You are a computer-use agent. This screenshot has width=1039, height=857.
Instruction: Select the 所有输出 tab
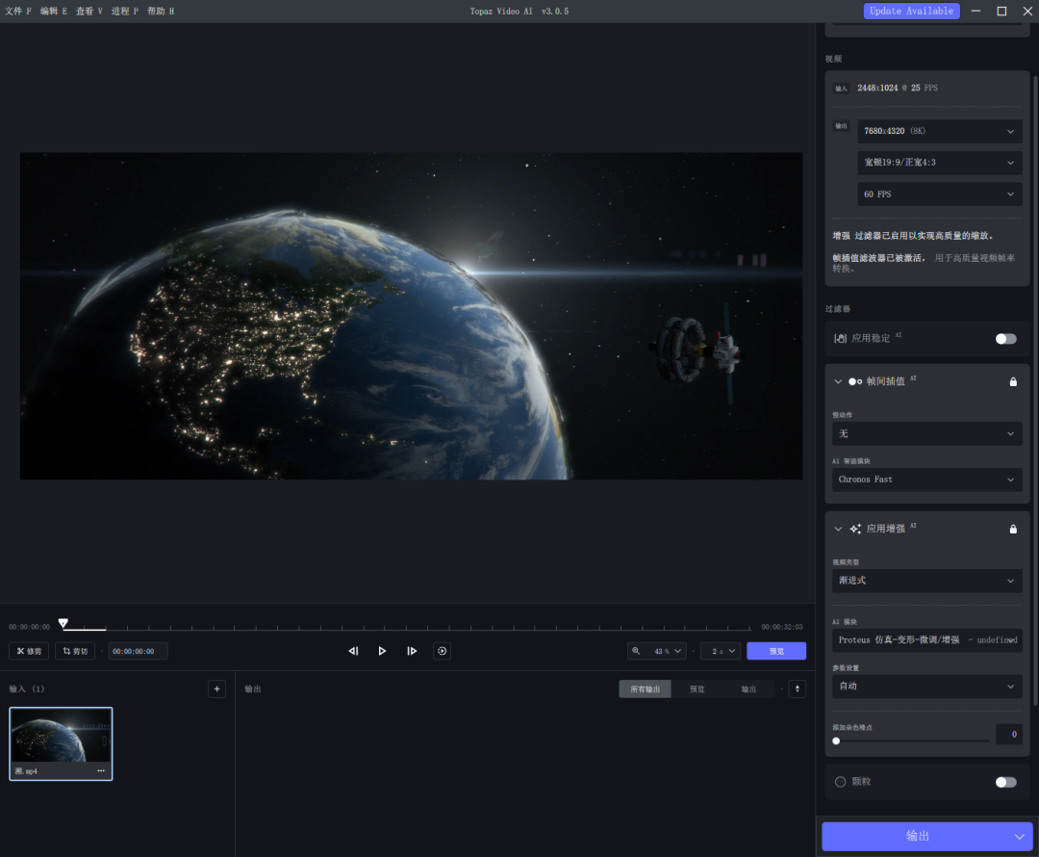click(x=645, y=689)
